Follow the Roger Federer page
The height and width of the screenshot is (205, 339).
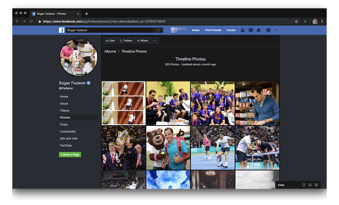tap(126, 41)
